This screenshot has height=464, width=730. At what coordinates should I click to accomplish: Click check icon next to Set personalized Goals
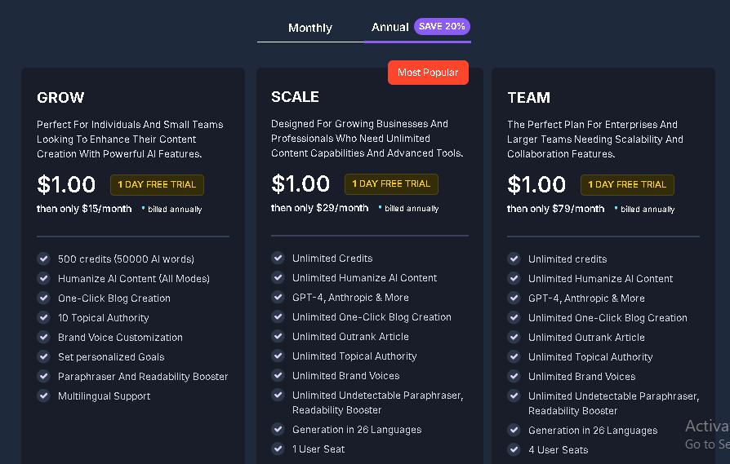[x=44, y=356]
